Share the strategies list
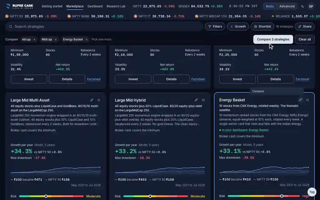 tap(305, 27)
